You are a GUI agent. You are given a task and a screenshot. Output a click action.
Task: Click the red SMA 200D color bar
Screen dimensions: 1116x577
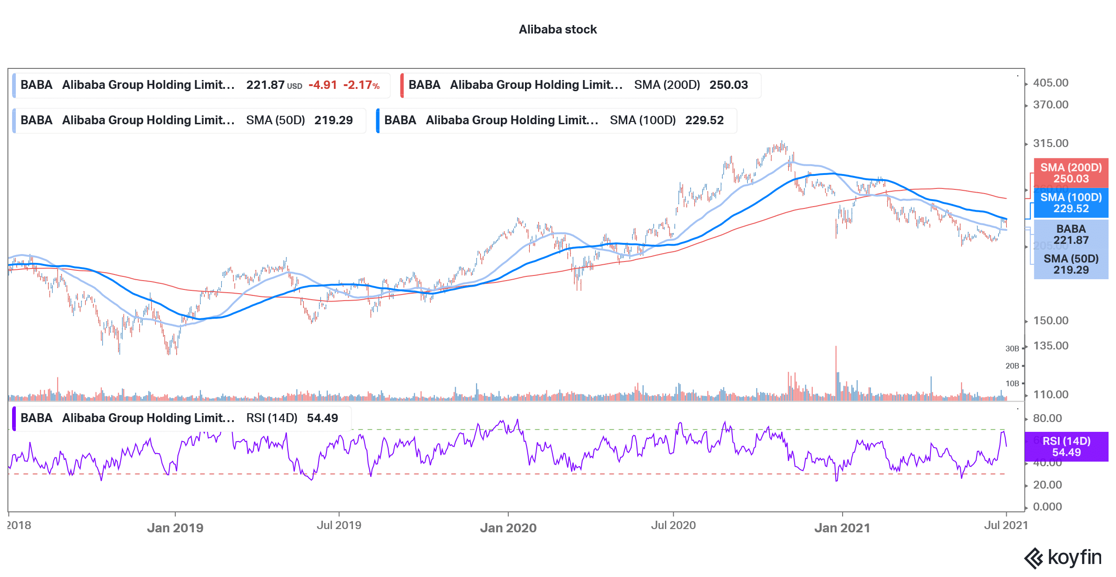click(402, 85)
